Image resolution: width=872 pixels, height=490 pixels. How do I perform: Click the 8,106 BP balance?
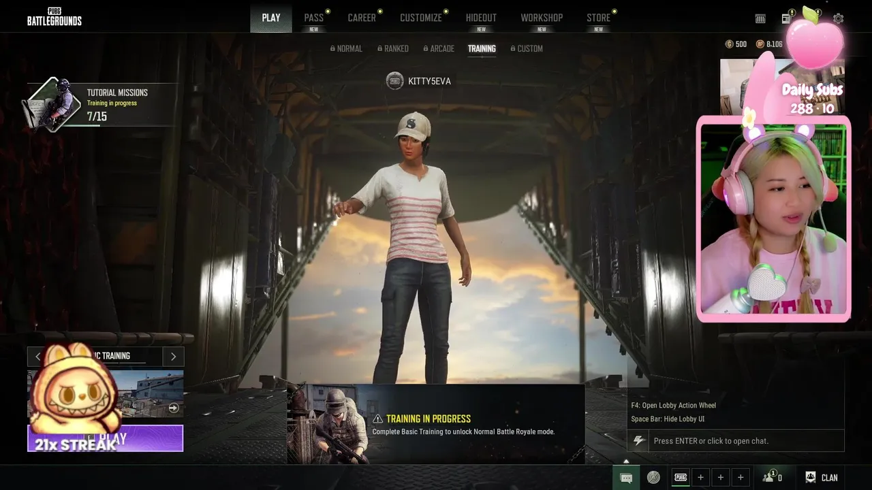click(774, 44)
